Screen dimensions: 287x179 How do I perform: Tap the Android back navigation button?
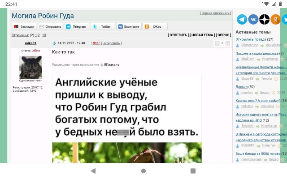(x=93, y=171)
